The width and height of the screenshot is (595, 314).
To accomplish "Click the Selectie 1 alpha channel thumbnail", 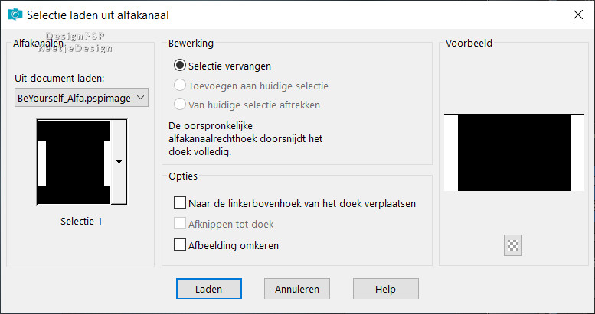I will click(74, 162).
